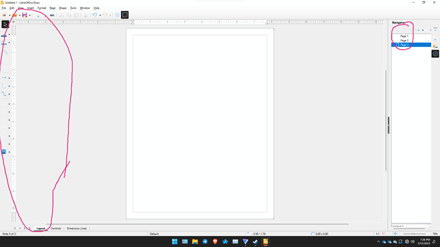Select the Curves and Polygons tool
This screenshot has width=440, height=247.
click(x=4, y=86)
